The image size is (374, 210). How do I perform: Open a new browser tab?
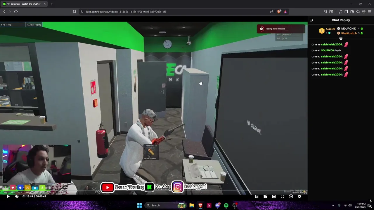[52, 4]
